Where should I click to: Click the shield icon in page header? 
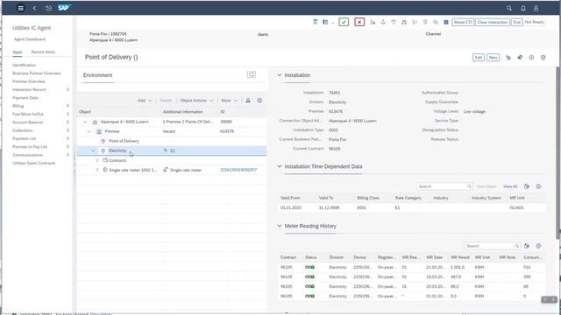[x=543, y=58]
